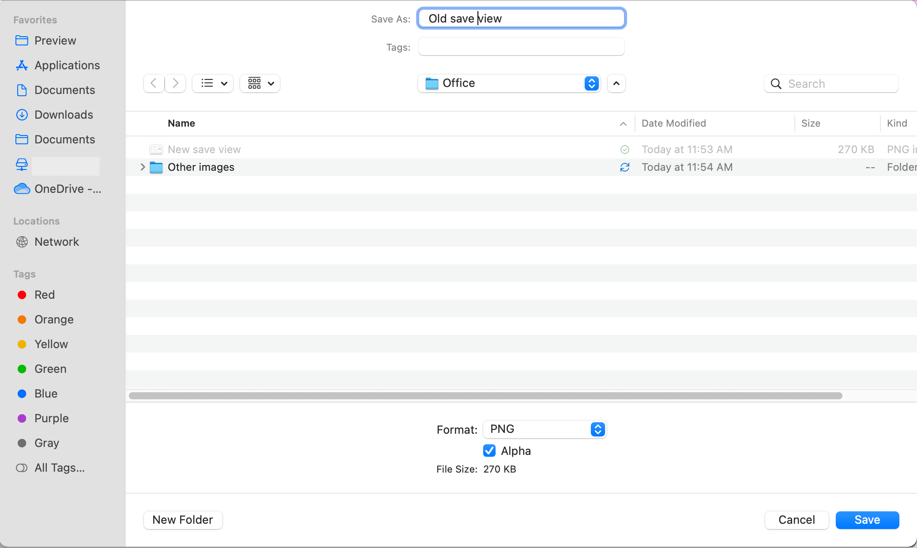917x548 pixels.
Task: Click the New Folder button
Action: click(x=183, y=520)
